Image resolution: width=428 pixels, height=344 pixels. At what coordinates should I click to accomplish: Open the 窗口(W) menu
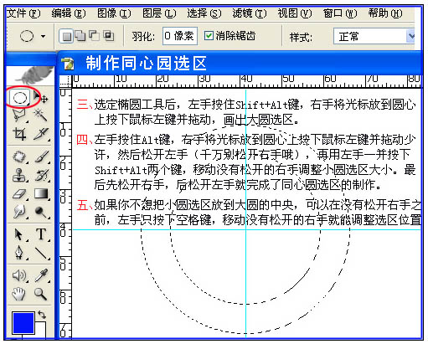340,13
